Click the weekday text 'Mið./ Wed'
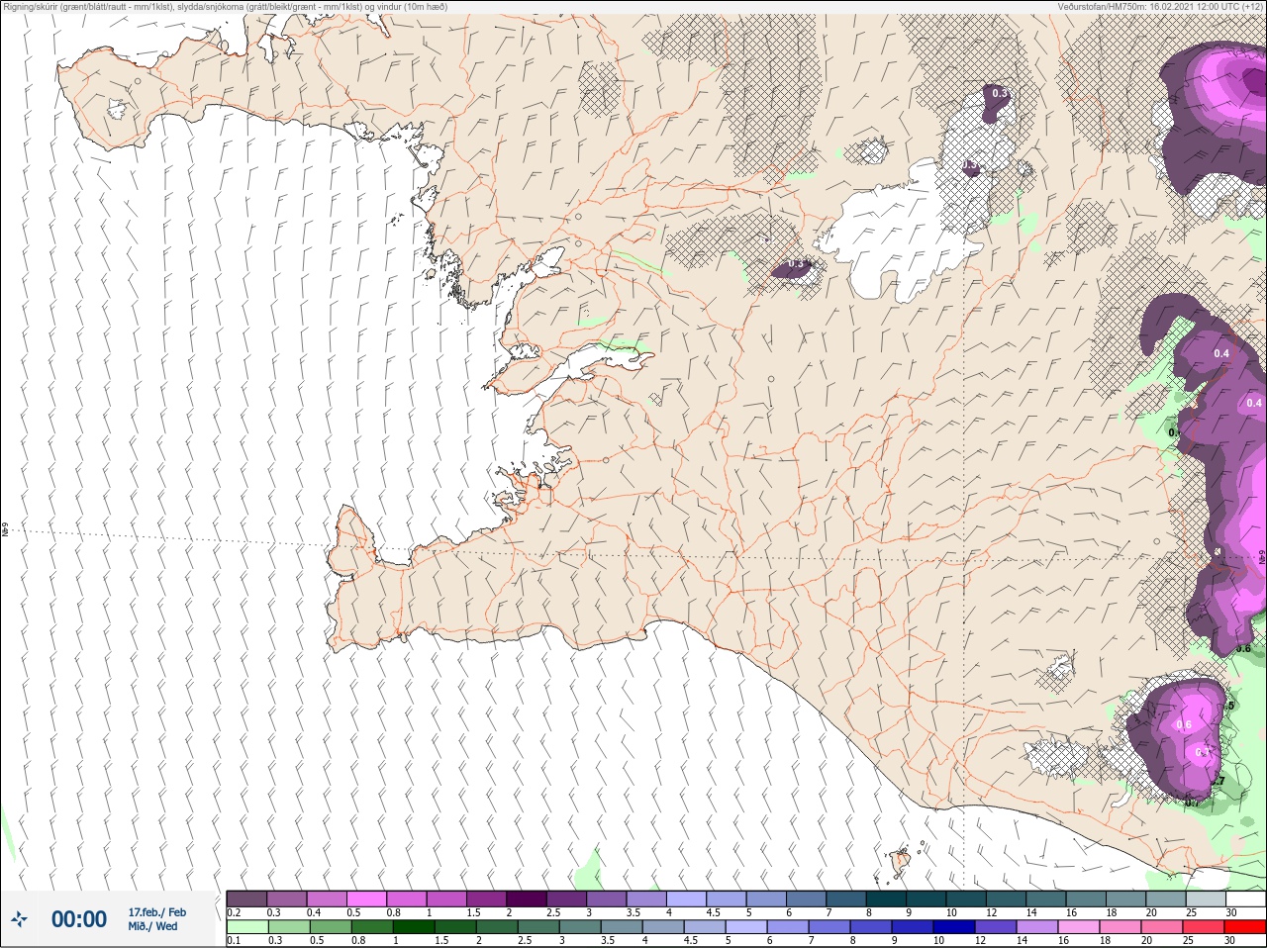 pos(152,926)
